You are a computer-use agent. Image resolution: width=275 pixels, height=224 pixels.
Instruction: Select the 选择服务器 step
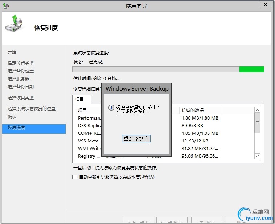tap(19, 79)
